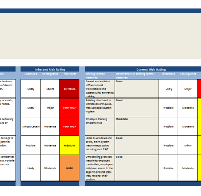Click Likelihood subheader under Current Risk Rating
201x196 pixels.
pos(168,74)
